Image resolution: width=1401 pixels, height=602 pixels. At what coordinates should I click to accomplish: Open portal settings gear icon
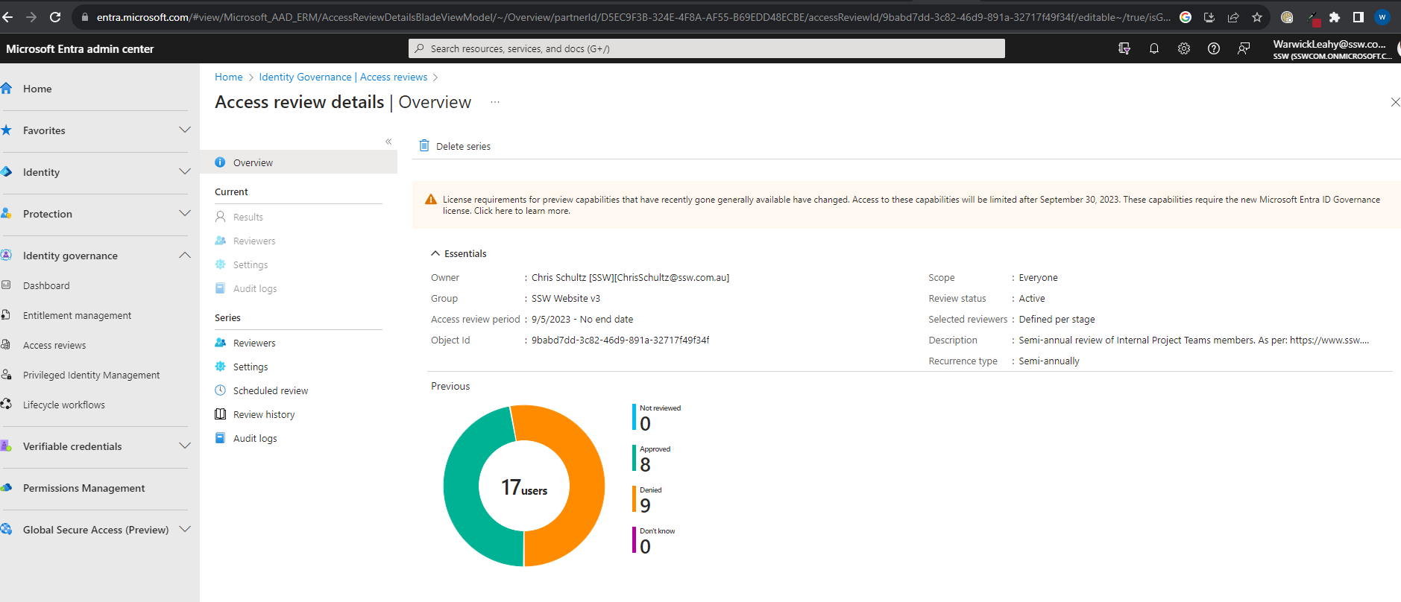(1183, 48)
